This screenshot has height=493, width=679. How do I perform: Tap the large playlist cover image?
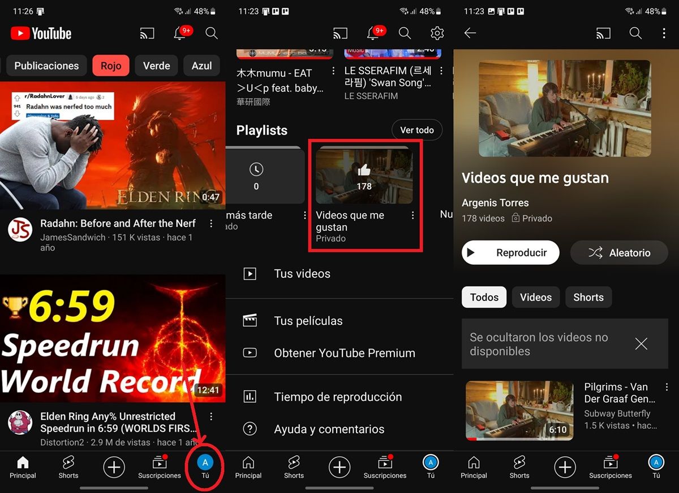coord(565,108)
